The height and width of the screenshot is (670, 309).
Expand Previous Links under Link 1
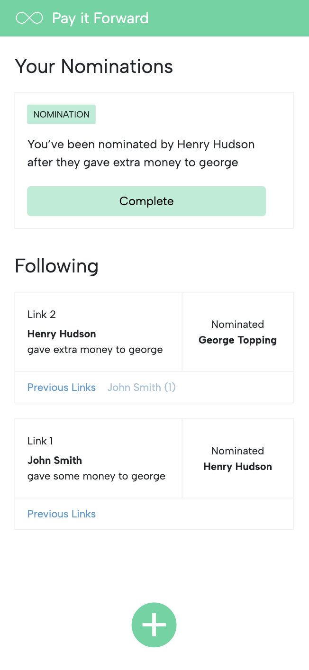click(62, 514)
